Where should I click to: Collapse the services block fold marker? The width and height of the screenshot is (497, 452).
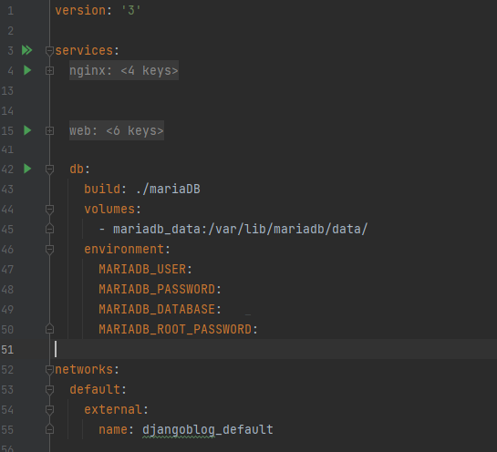[x=49, y=51]
